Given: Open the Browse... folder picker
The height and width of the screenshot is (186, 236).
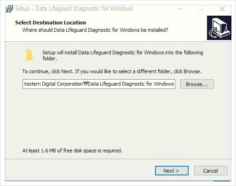Looking at the screenshot, I should coord(197,84).
